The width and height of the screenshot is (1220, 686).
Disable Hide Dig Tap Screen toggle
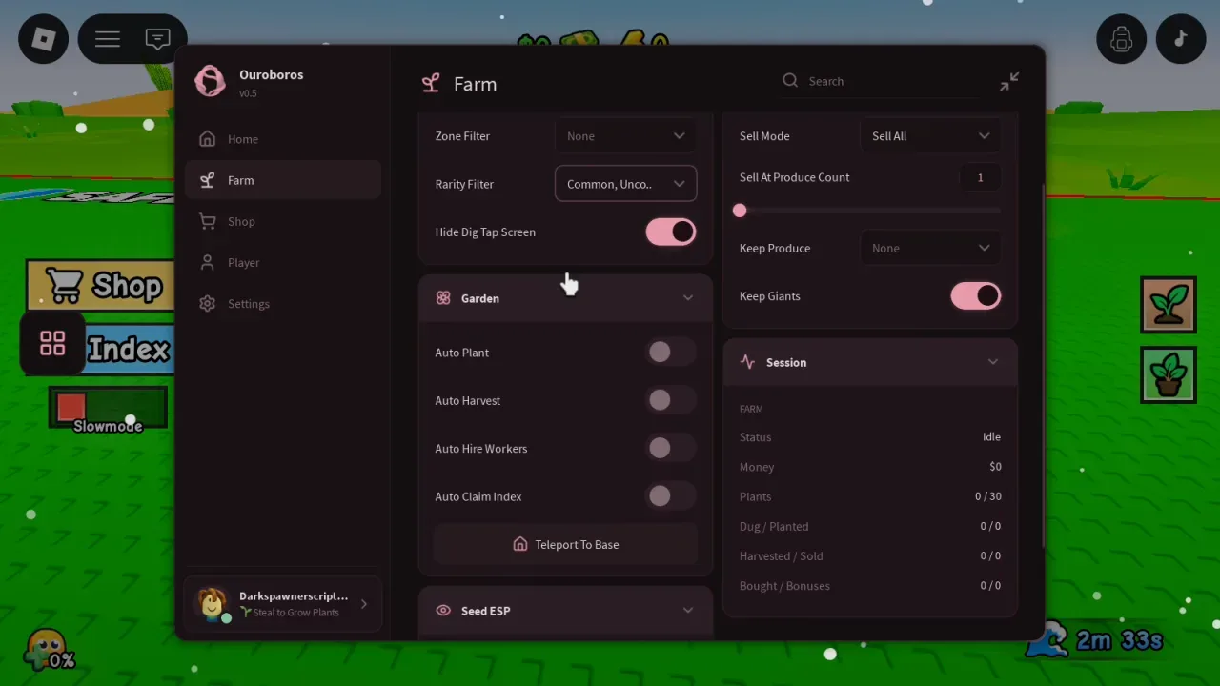[x=671, y=232]
